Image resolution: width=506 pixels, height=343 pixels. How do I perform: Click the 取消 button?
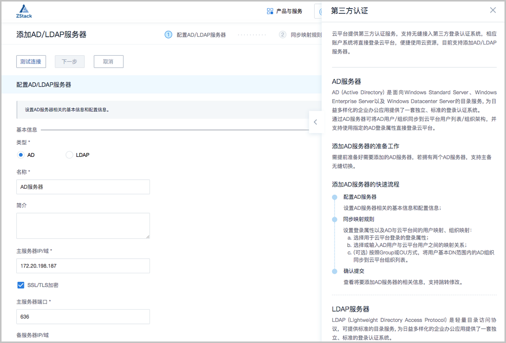coord(108,62)
